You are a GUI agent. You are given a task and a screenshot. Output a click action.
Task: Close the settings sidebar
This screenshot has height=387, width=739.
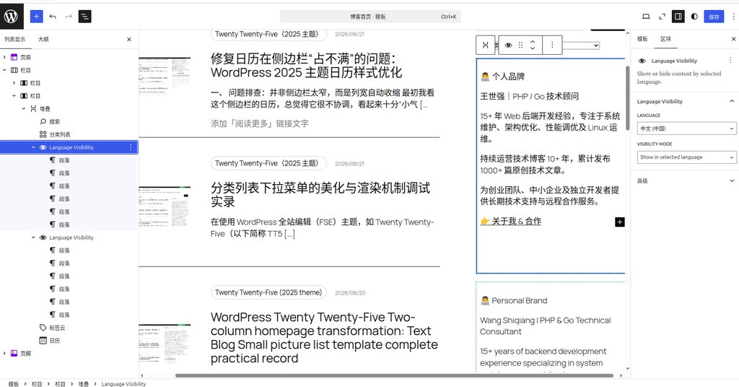(x=733, y=39)
